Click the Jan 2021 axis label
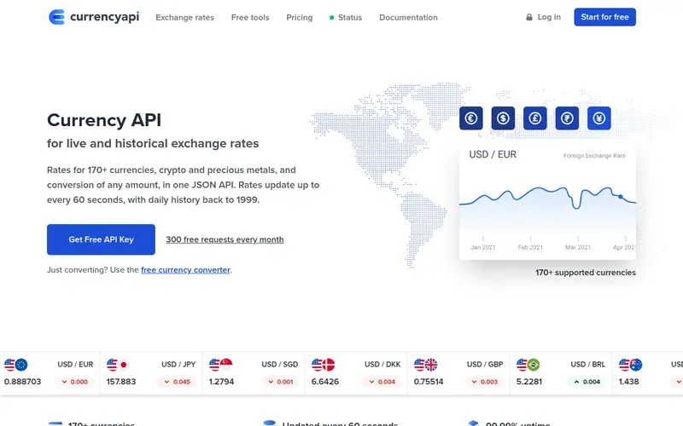Image resolution: width=683 pixels, height=426 pixels. [x=482, y=247]
